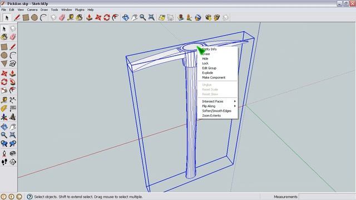Activate the Follow Me tool

tap(13, 82)
